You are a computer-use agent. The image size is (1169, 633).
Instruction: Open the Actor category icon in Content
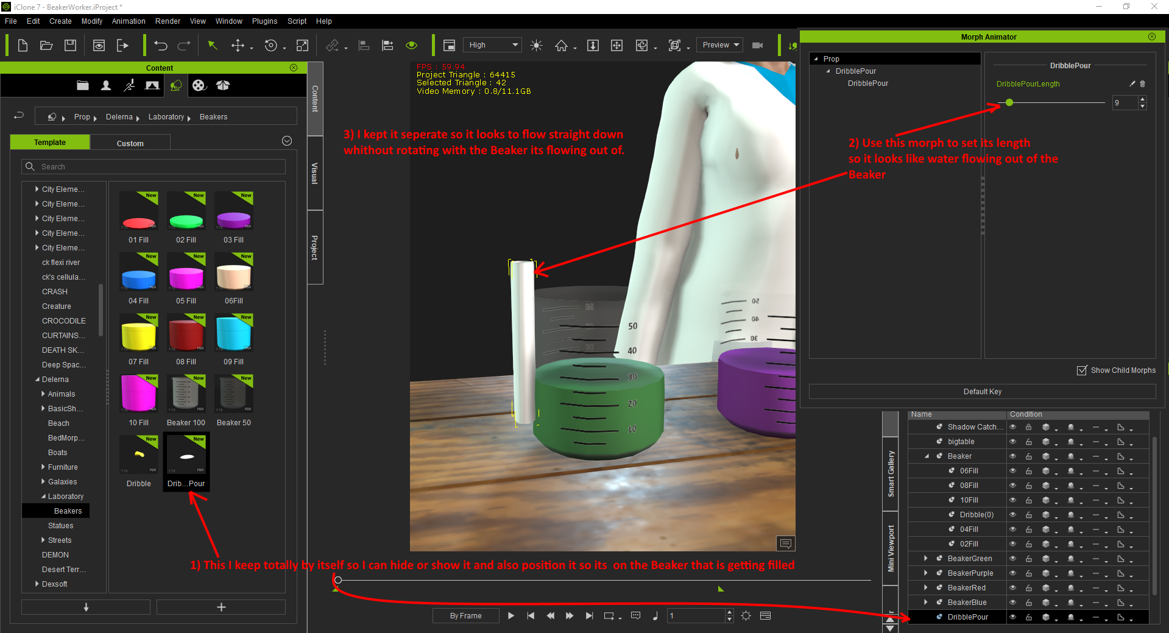[x=106, y=85]
